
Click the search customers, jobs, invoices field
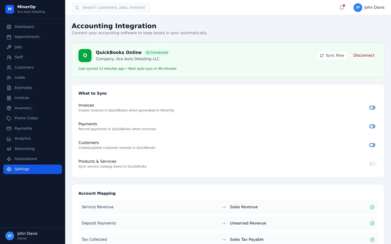111,8
